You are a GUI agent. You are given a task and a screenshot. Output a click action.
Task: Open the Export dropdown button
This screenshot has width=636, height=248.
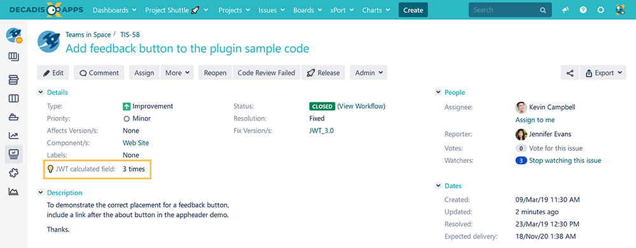[x=603, y=73]
